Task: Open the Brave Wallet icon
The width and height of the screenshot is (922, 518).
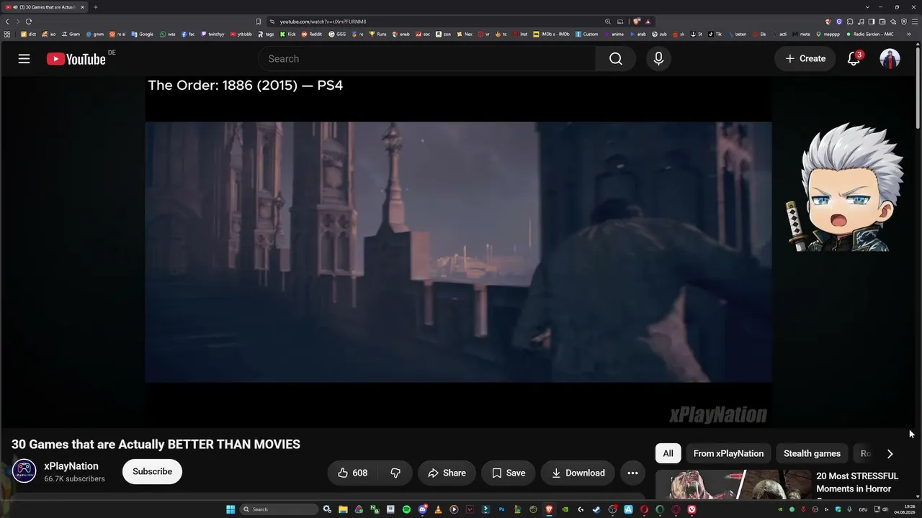Action: pyautogui.click(x=882, y=22)
